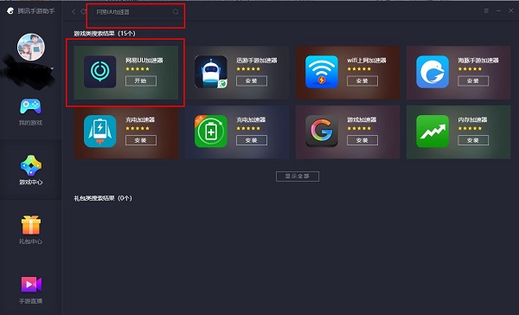Click the 显示全部 button

298,177
